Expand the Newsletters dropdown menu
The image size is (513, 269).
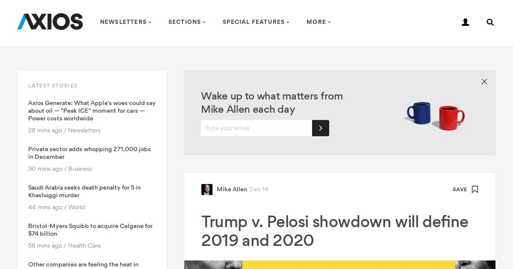tap(126, 22)
